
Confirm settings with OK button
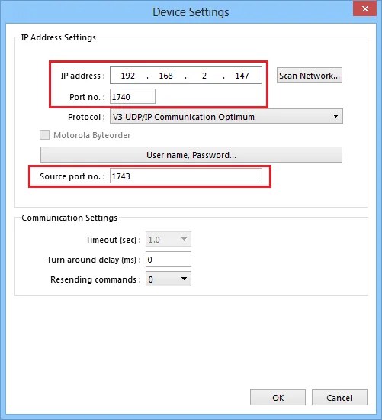point(278,398)
